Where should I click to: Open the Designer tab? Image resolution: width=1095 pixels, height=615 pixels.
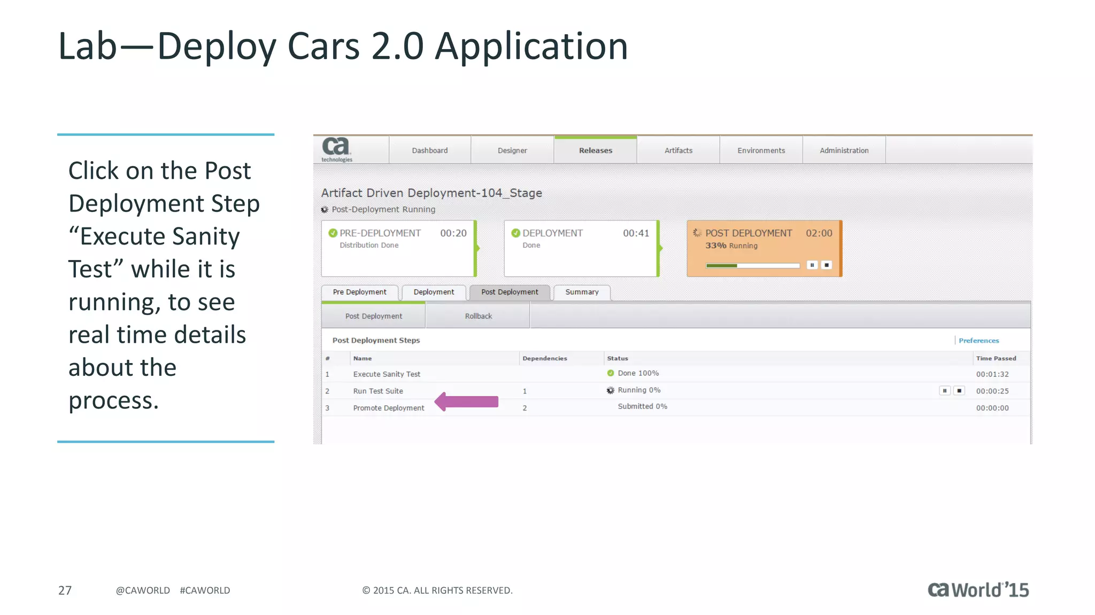pos(512,150)
